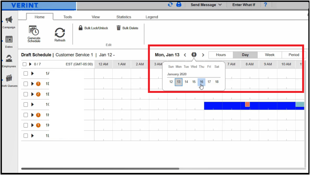Click the teal activity block on row 1C
The height and width of the screenshot is (175, 310).
(x=300, y=104)
